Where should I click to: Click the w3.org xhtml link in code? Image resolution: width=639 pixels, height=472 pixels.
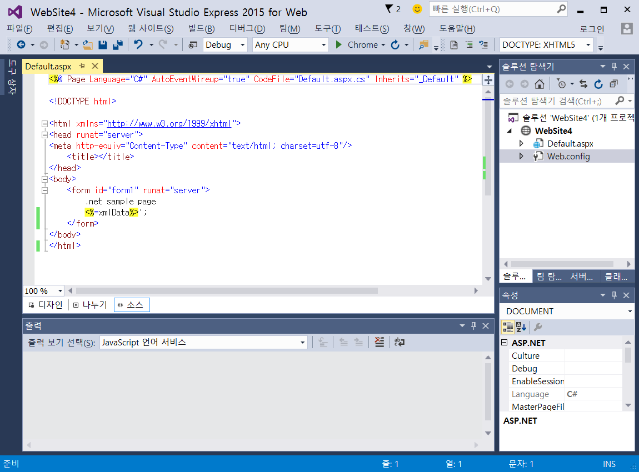click(169, 123)
